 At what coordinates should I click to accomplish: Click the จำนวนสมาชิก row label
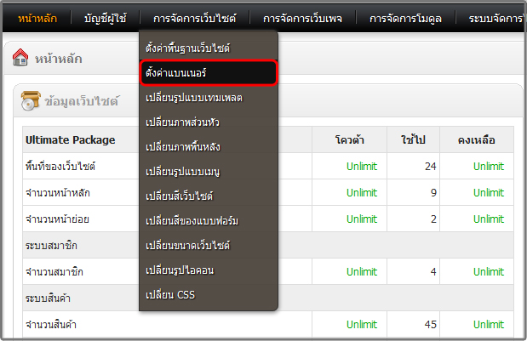pyautogui.click(x=54, y=271)
